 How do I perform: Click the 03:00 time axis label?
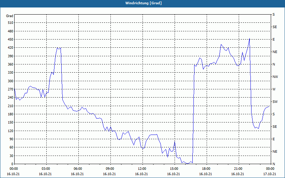tap(46, 168)
